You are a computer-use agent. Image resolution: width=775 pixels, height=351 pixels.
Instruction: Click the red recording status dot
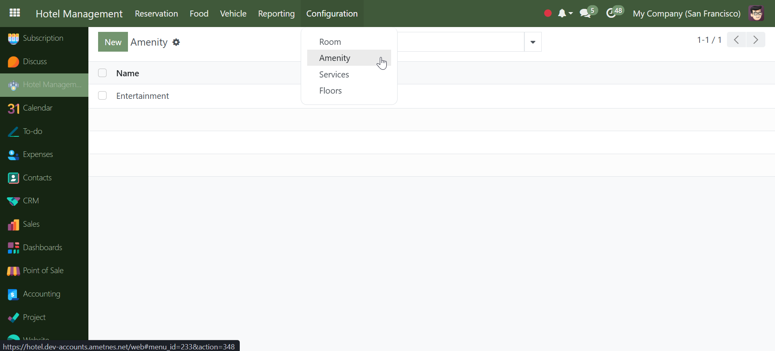click(x=548, y=13)
